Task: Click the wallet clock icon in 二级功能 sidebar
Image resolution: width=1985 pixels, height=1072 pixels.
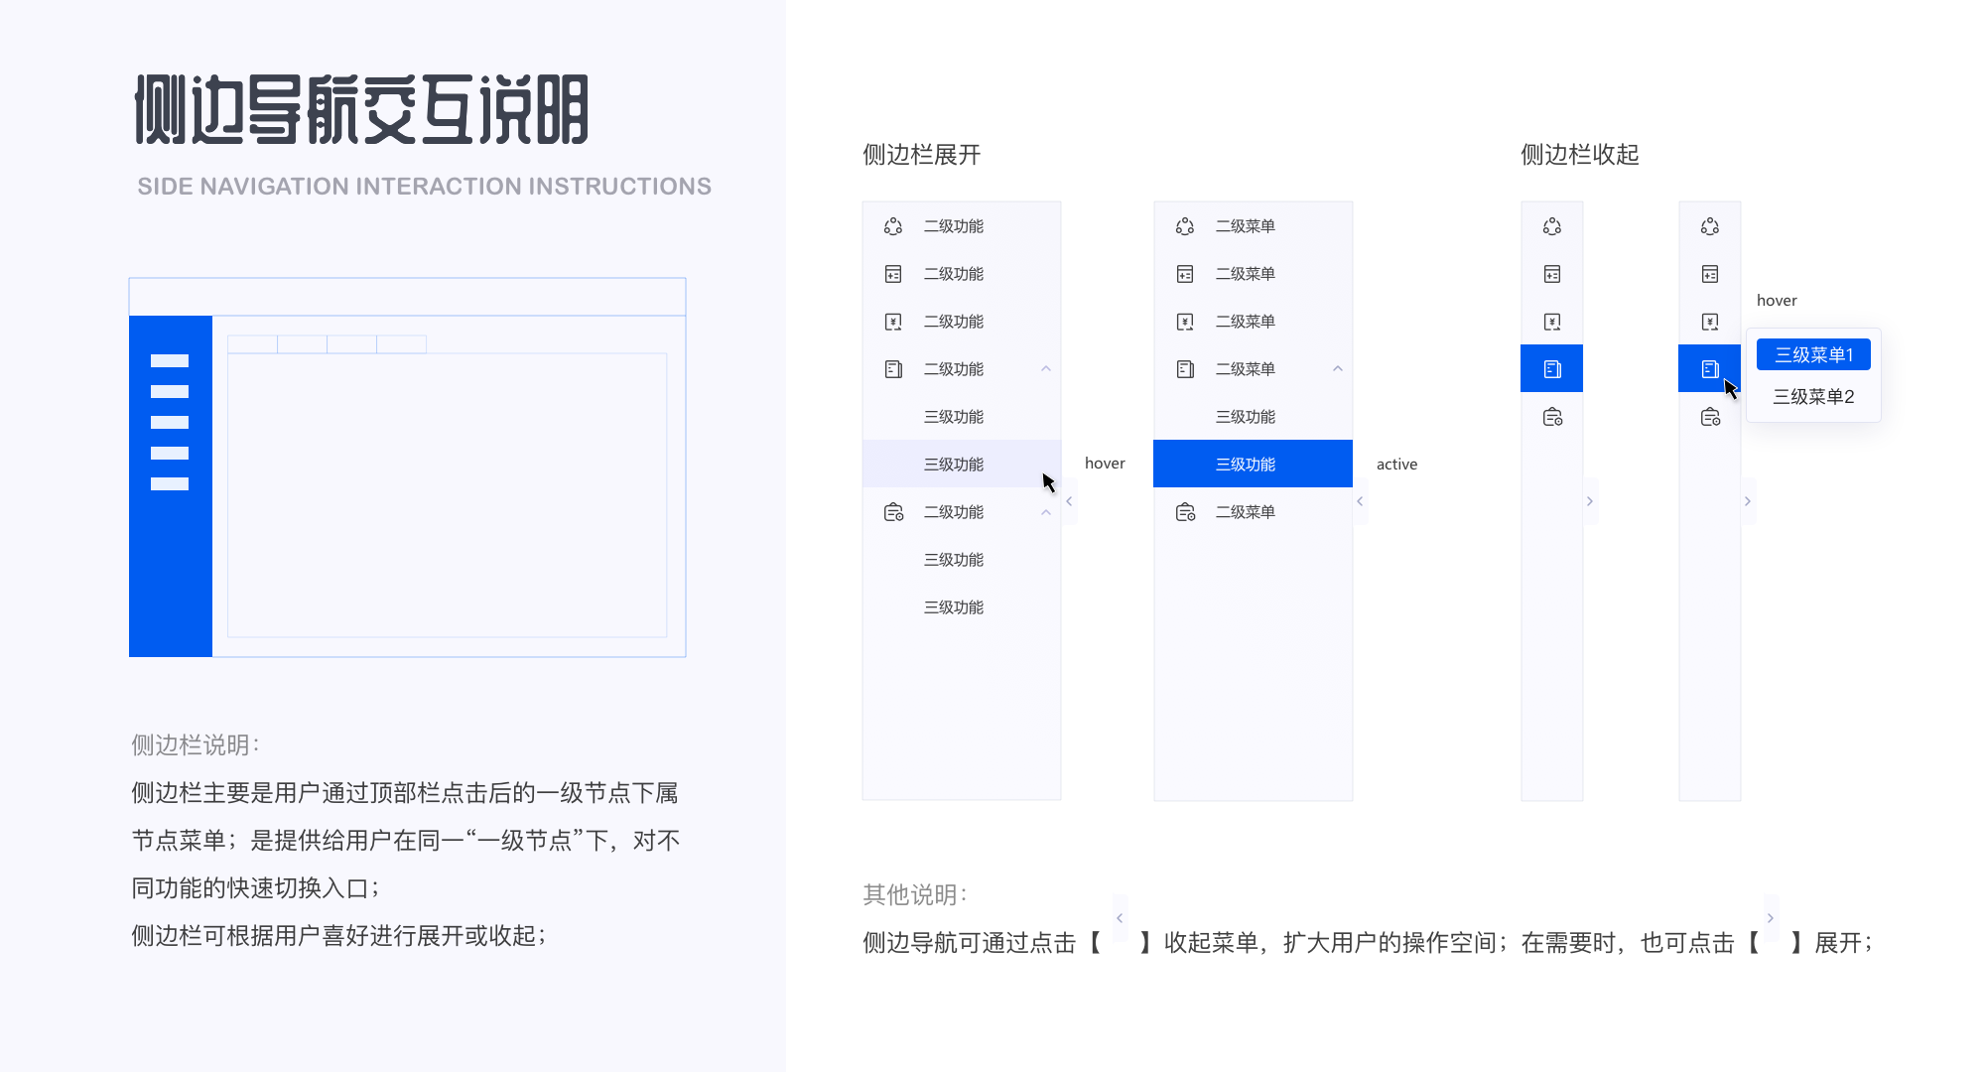Action: click(x=893, y=512)
